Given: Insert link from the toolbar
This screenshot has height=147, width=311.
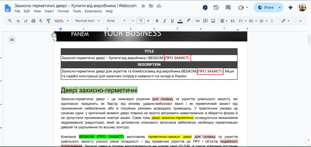Looking at the screenshot, I should click(198, 21).
